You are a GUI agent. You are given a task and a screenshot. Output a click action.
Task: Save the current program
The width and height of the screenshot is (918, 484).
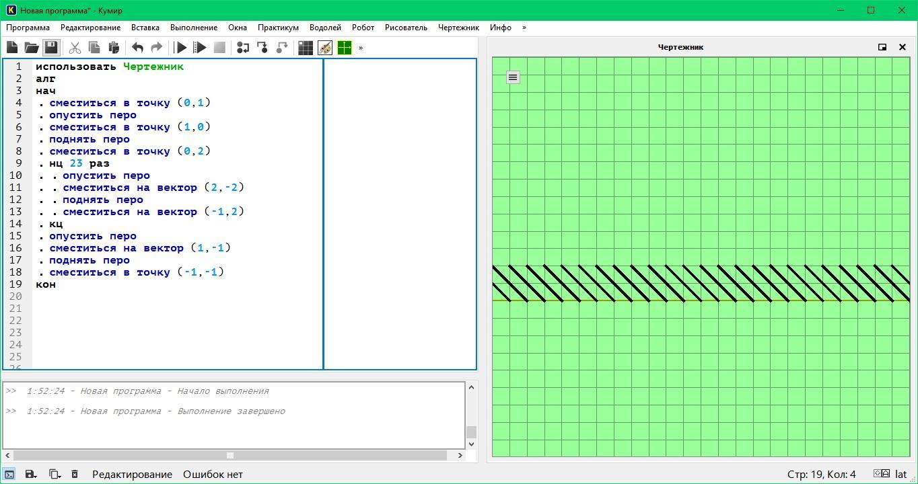tap(51, 48)
